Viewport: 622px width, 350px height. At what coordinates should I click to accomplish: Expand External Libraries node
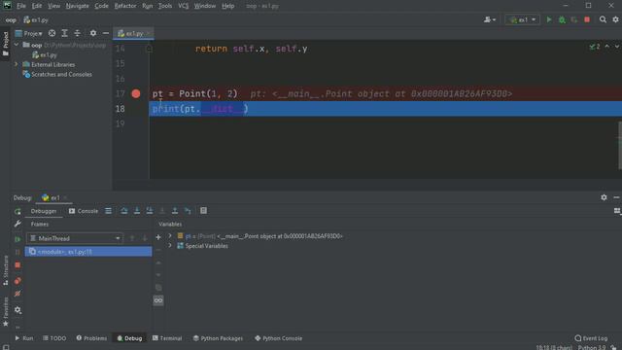point(17,64)
